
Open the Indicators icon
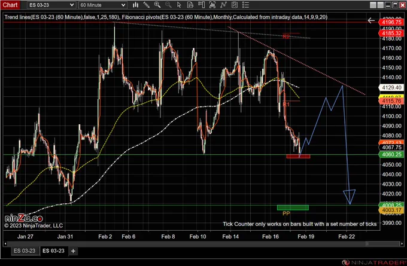pyautogui.click(x=223, y=5)
